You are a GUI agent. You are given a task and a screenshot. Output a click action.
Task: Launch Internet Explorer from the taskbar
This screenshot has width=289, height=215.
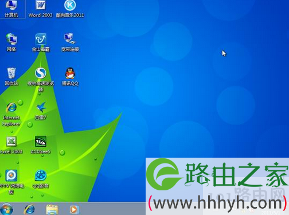[x=29, y=209]
